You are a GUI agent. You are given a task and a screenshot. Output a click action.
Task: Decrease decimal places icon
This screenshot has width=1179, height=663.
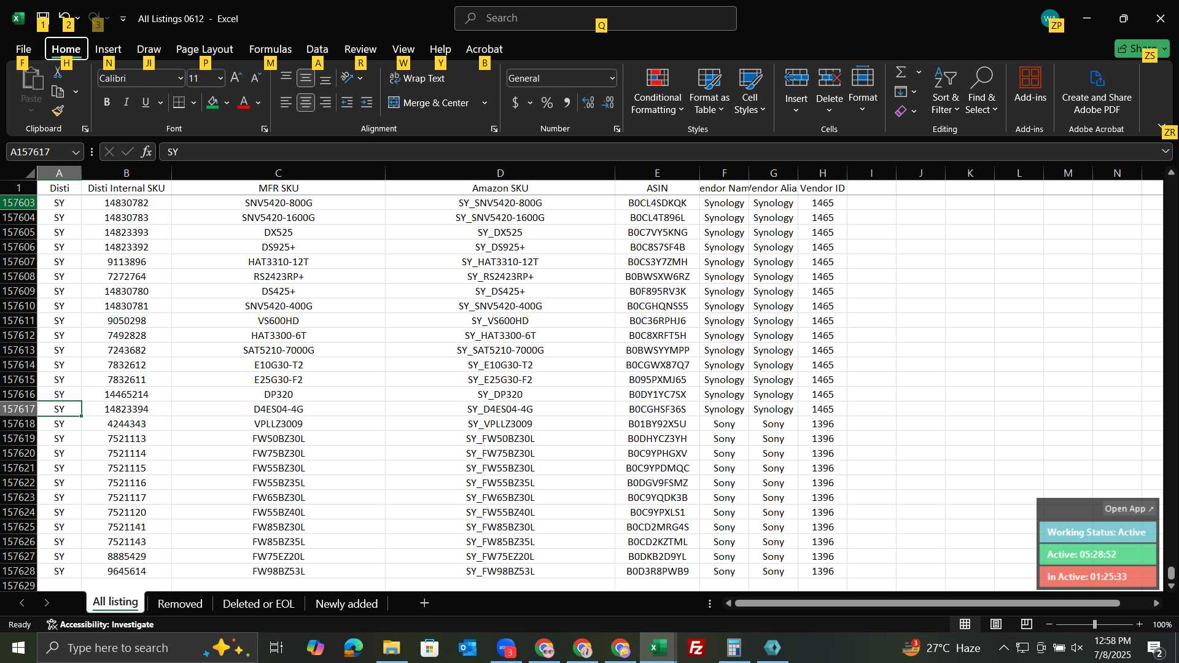tap(609, 103)
